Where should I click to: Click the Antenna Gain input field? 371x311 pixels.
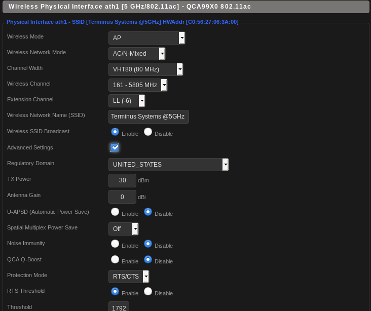coord(122,197)
